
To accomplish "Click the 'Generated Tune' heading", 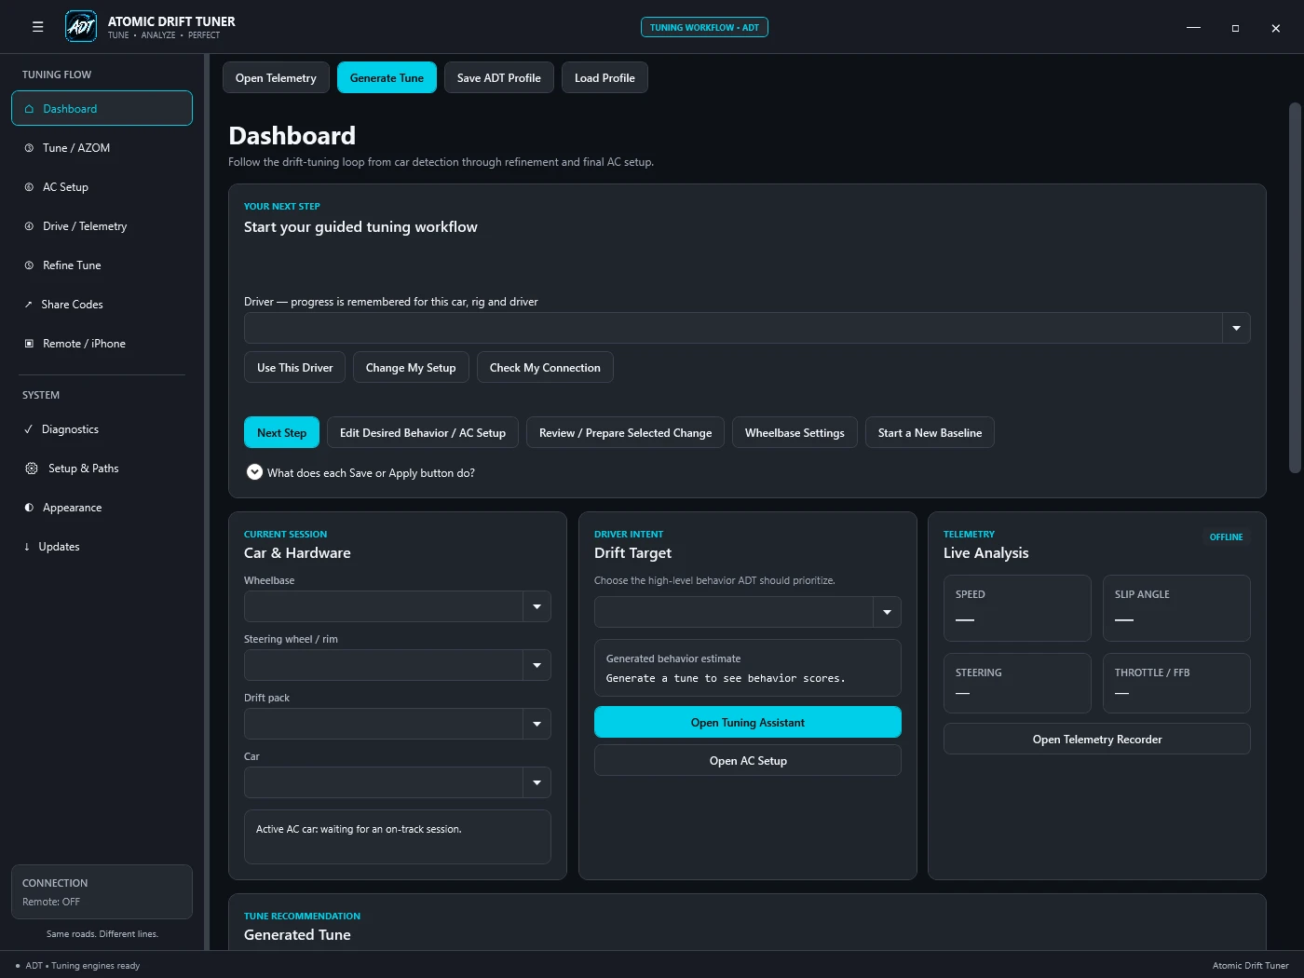I will click(x=297, y=934).
